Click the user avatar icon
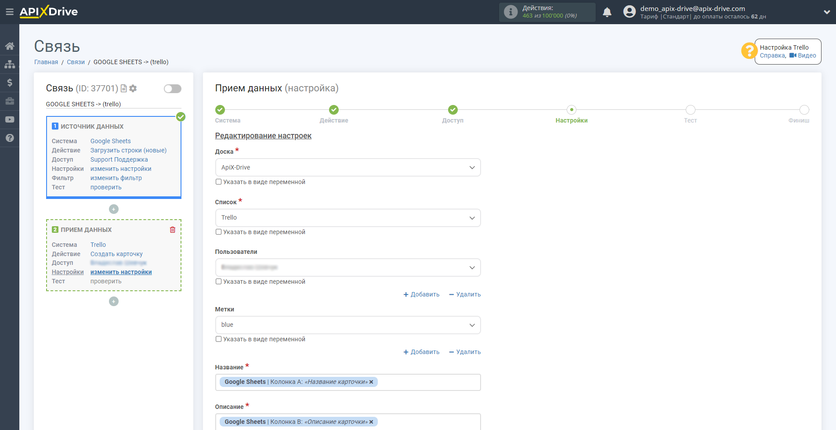The width and height of the screenshot is (836, 430). pos(630,12)
